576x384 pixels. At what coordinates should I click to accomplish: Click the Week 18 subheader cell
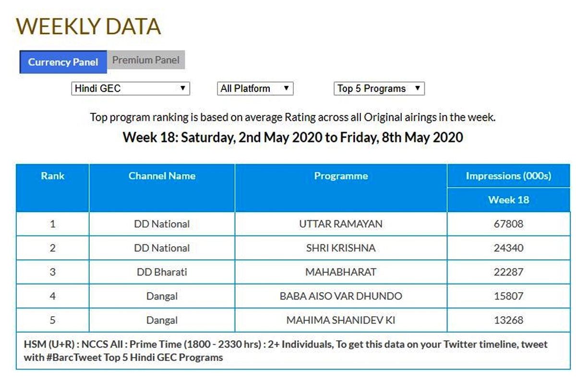tap(508, 200)
